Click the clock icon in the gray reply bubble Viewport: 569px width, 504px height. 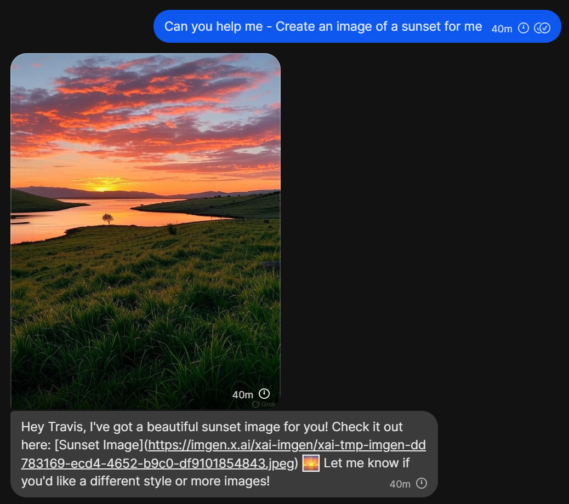421,483
